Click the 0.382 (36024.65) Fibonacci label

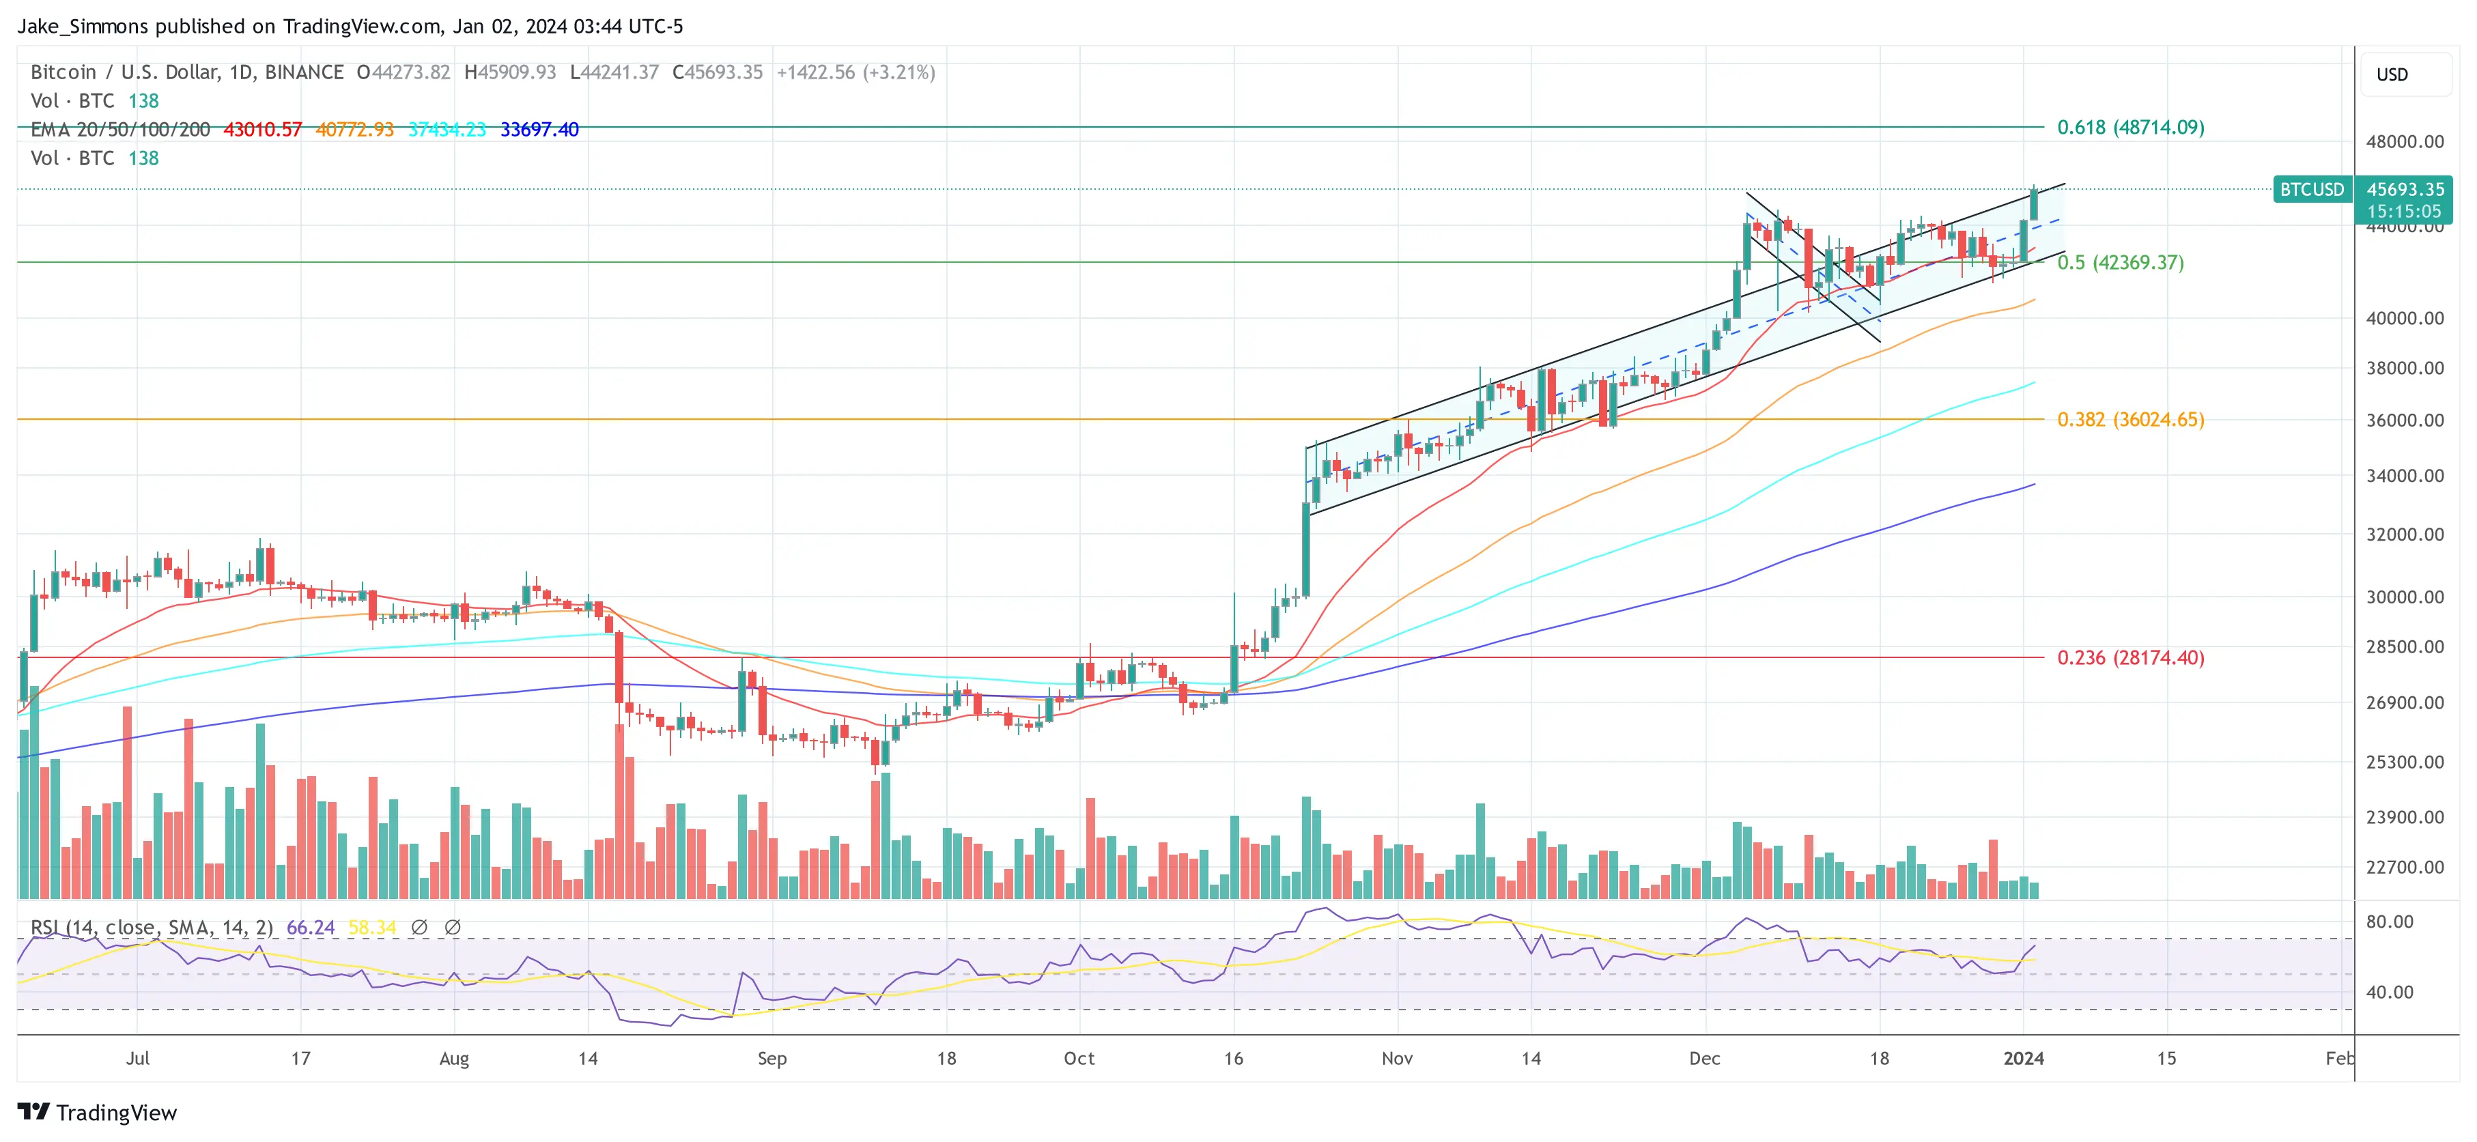tap(2130, 419)
